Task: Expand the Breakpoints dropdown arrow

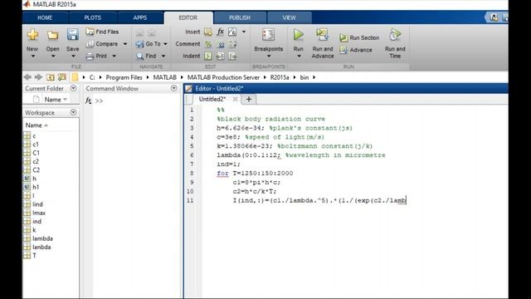Action: coord(269,56)
